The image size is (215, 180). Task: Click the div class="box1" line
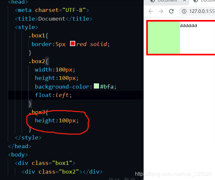click(x=45, y=163)
